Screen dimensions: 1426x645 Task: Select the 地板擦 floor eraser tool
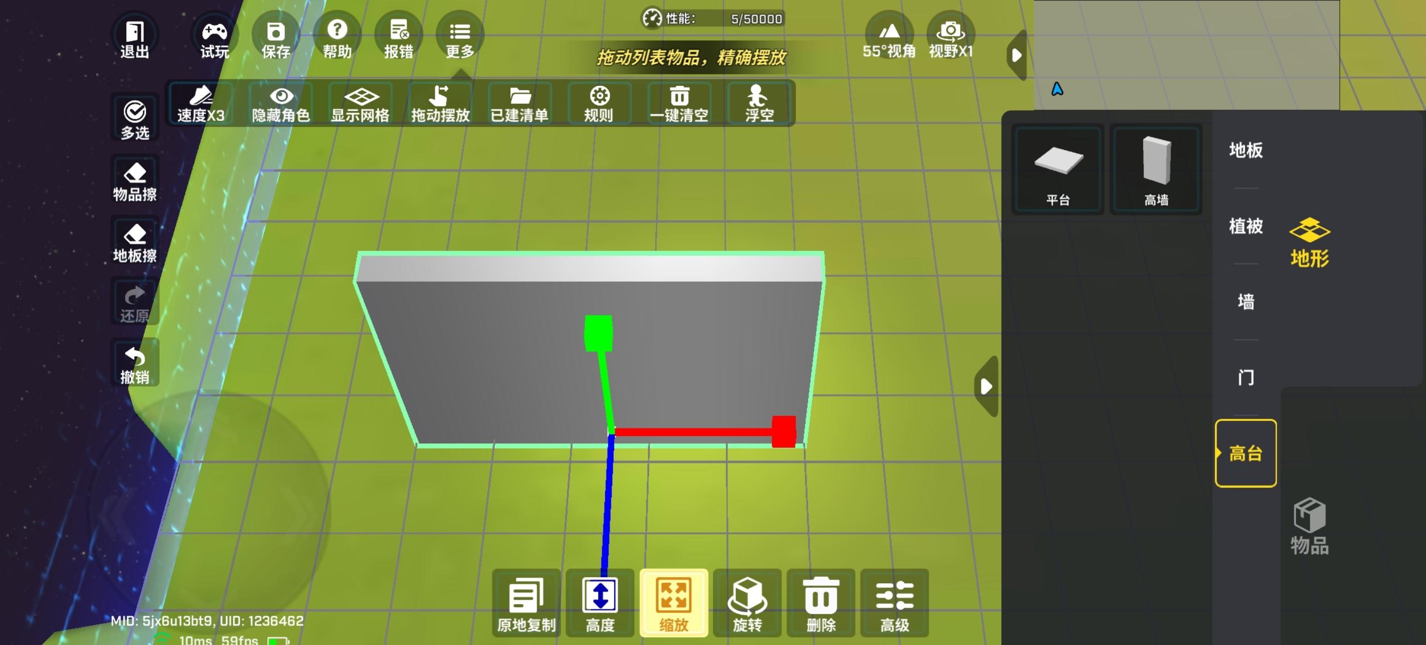coord(134,242)
